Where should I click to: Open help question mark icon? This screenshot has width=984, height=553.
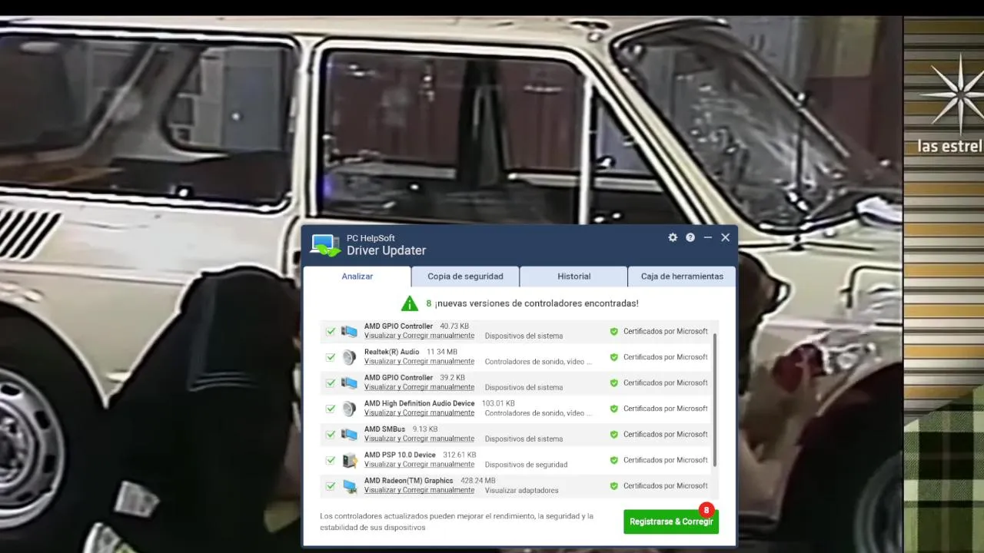pos(690,237)
